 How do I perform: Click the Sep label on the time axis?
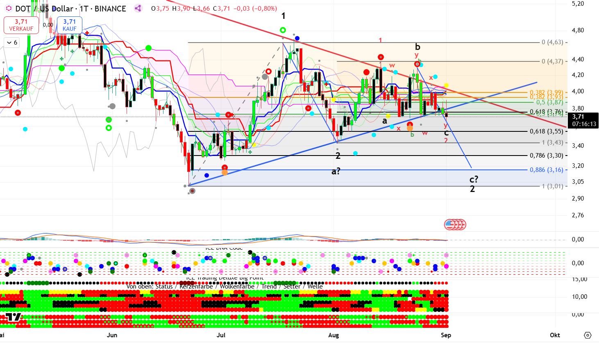[446, 335]
